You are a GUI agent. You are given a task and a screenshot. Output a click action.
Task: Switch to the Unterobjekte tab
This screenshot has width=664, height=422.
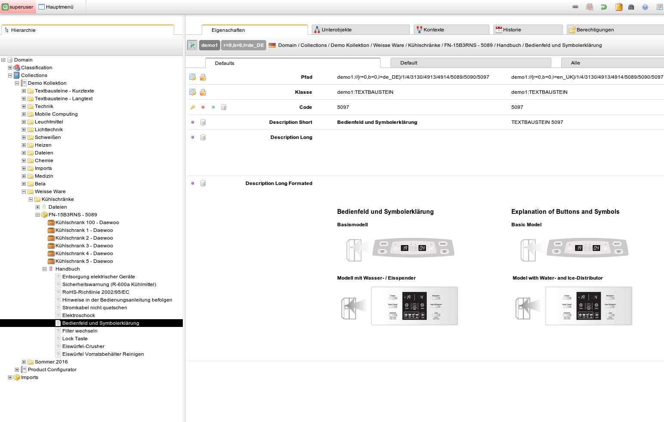click(336, 30)
